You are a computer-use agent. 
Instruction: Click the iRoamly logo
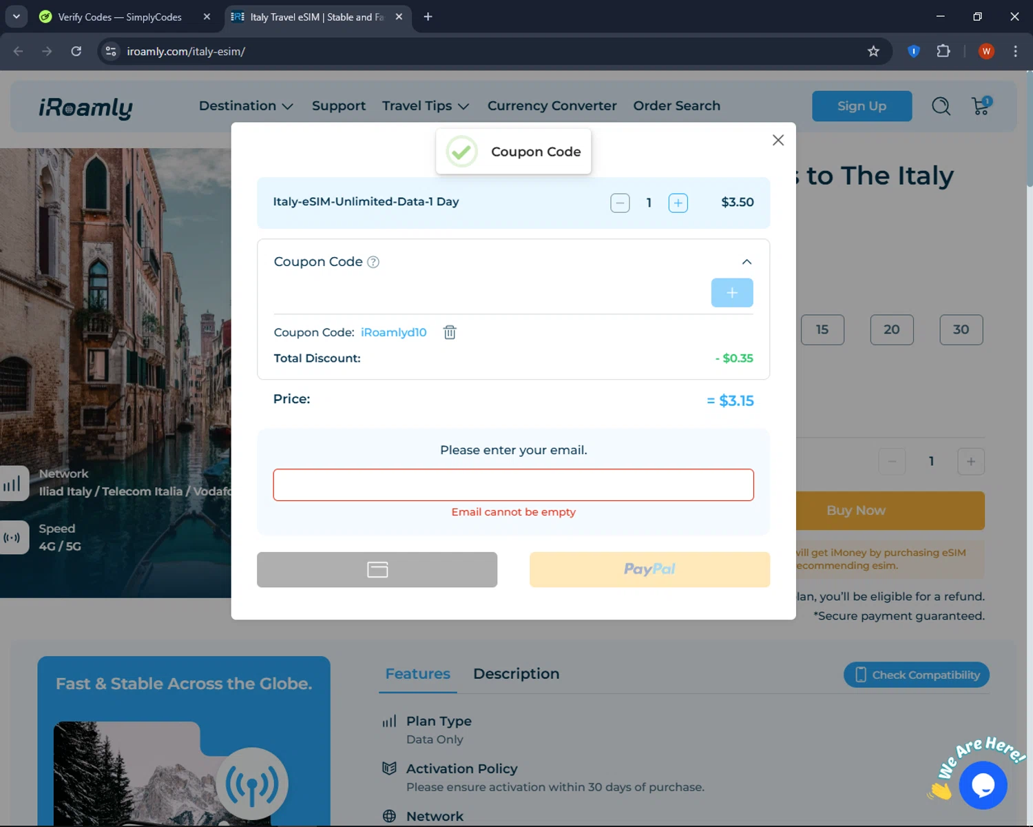coord(85,108)
